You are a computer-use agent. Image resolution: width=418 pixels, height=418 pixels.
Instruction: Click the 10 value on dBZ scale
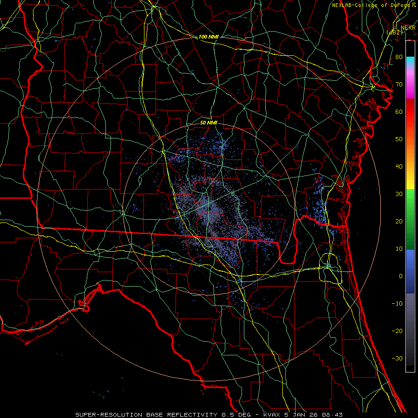399,249
